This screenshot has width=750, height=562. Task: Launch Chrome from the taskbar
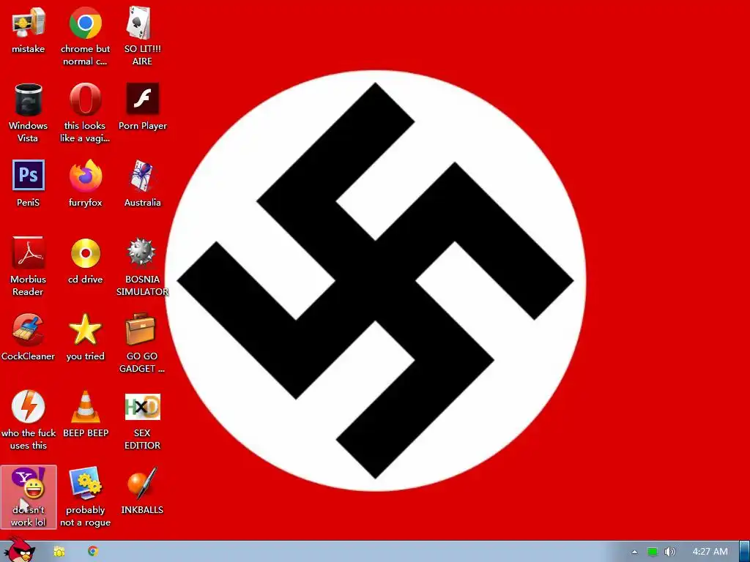pyautogui.click(x=93, y=552)
